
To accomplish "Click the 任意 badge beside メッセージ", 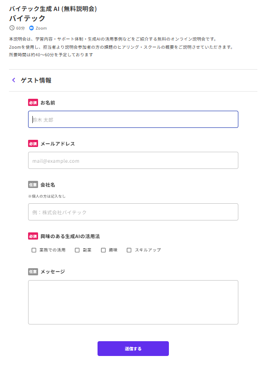I will 33,272.
